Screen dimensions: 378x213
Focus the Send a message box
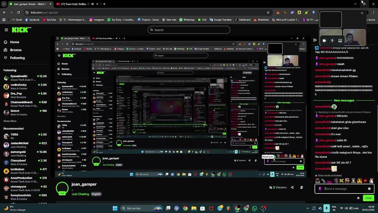point(344,189)
